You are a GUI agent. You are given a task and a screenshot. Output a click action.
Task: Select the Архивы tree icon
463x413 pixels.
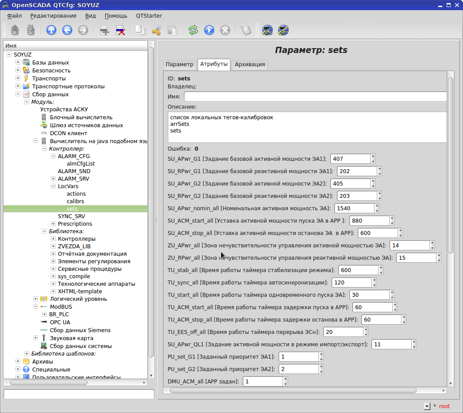(26, 362)
